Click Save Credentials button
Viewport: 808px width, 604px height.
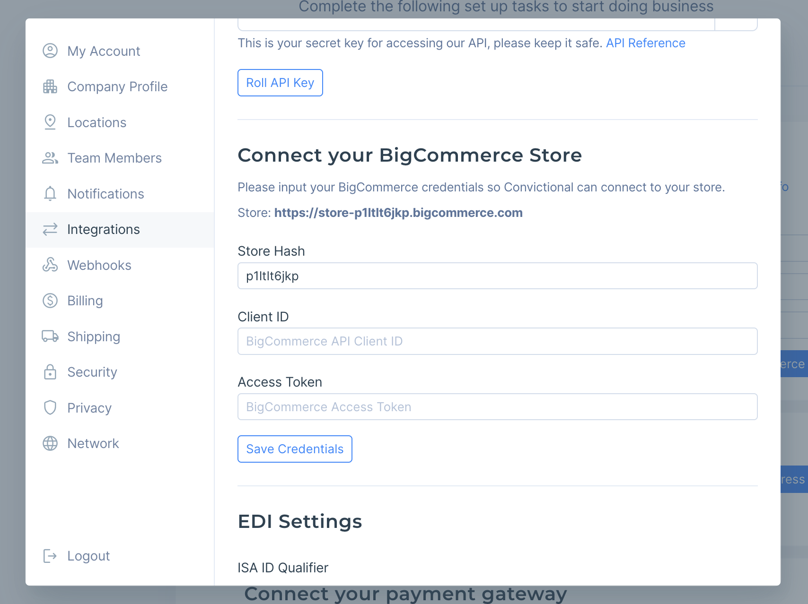tap(295, 449)
